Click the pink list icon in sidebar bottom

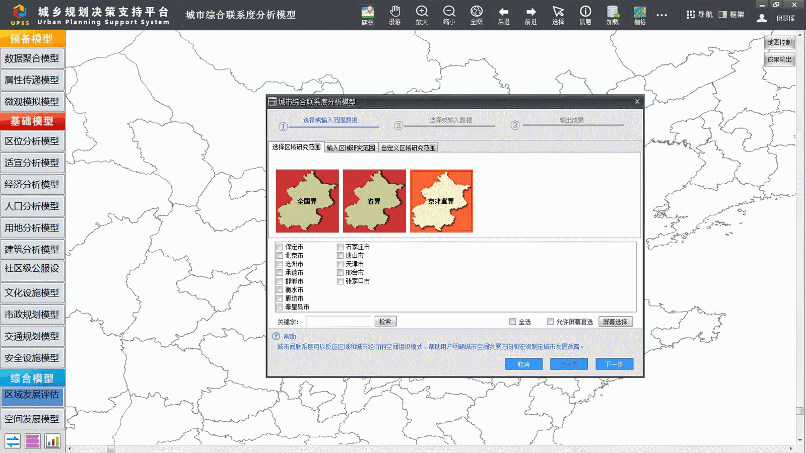[x=32, y=441]
